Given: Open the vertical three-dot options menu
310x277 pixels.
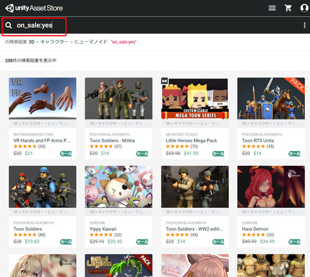Looking at the screenshot, I should tap(304, 25).
